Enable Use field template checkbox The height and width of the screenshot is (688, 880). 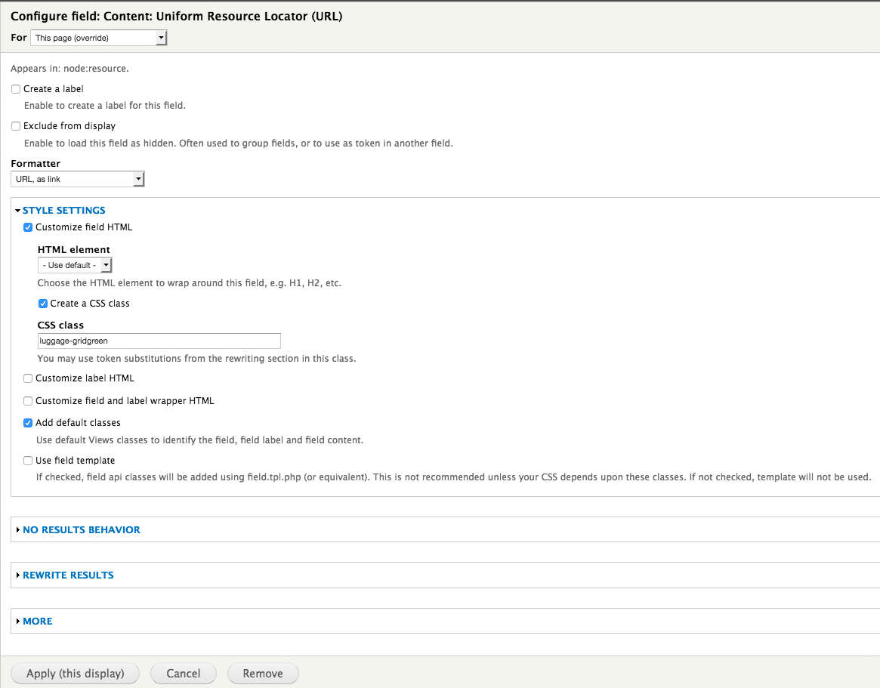tap(27, 461)
